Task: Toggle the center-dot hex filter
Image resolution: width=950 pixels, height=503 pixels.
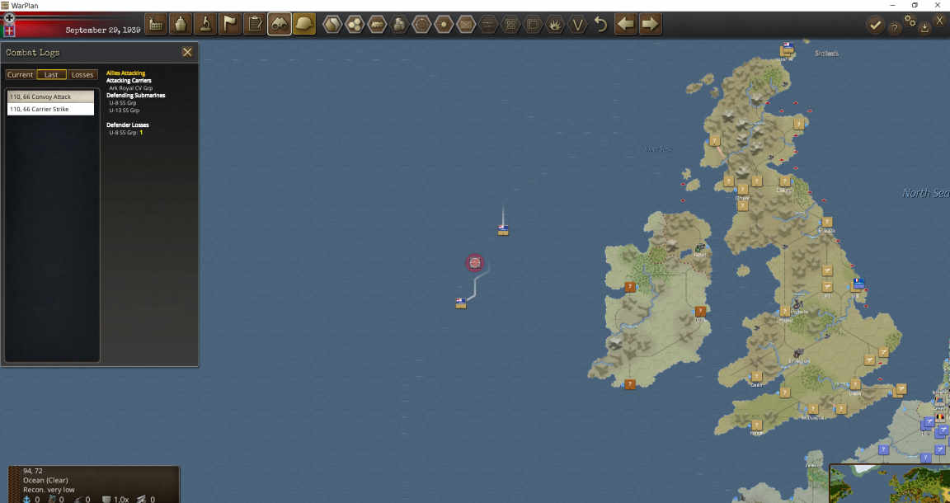Action: point(444,25)
